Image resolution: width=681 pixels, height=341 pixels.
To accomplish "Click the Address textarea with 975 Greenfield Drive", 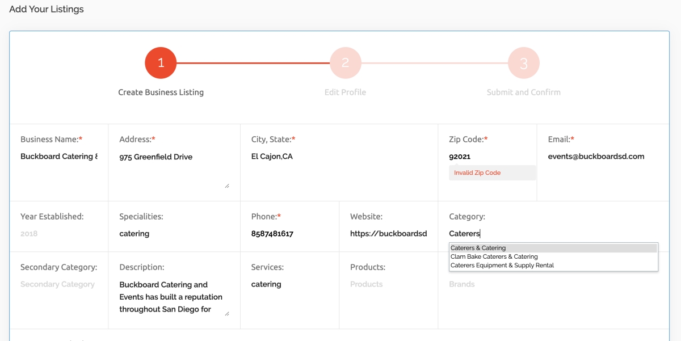I will (x=174, y=169).
